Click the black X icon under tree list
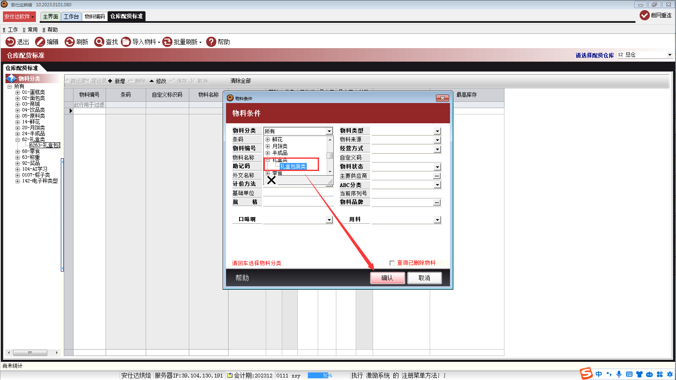Image resolution: width=676 pixels, height=380 pixels. coord(271,180)
